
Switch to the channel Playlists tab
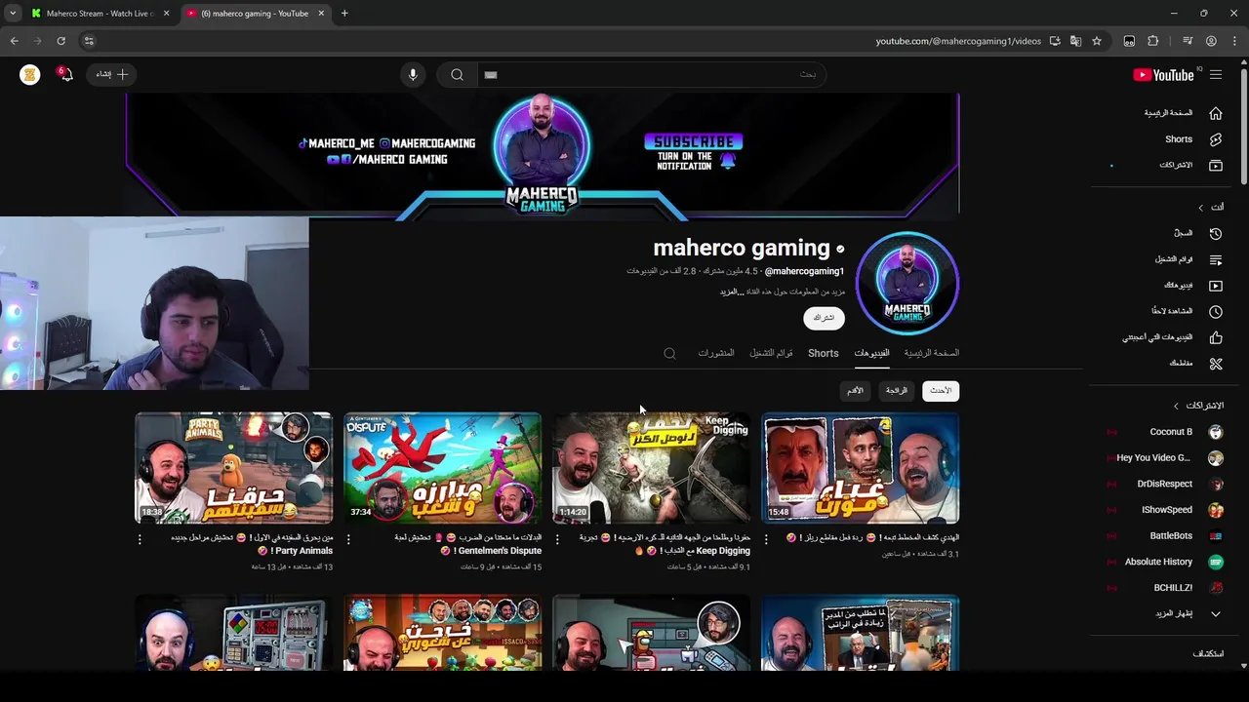(x=771, y=353)
